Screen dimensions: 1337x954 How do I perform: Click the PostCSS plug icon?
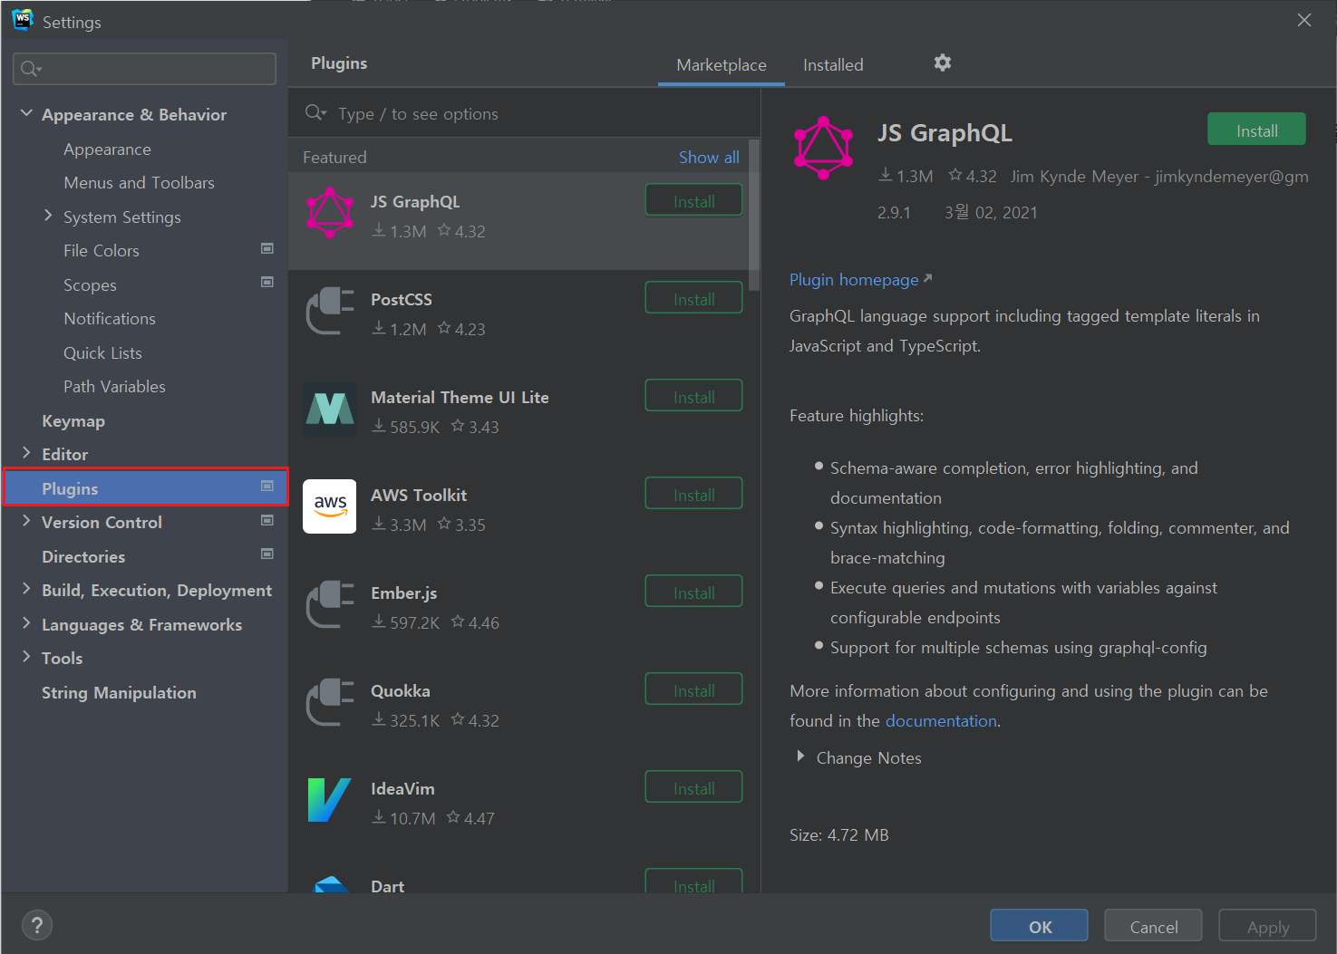pos(330,311)
